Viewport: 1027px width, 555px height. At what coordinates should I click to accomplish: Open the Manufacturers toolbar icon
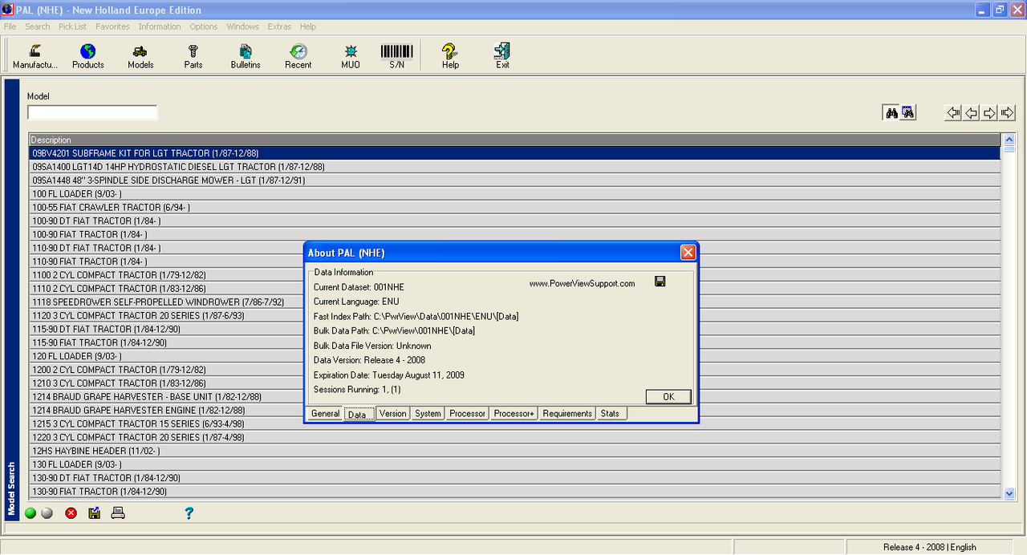tap(35, 56)
